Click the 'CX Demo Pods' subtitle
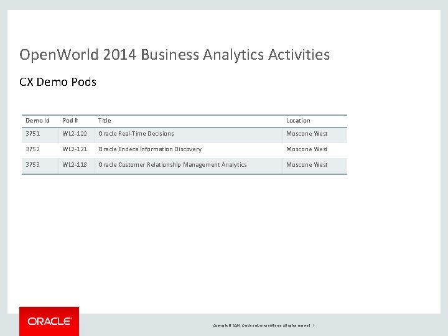 click(x=58, y=82)
